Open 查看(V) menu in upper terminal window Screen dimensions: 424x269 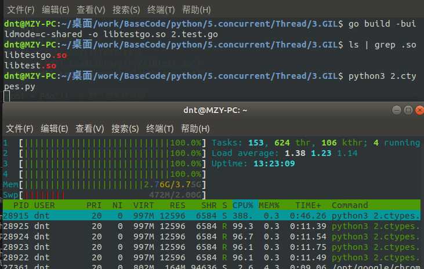90,10
